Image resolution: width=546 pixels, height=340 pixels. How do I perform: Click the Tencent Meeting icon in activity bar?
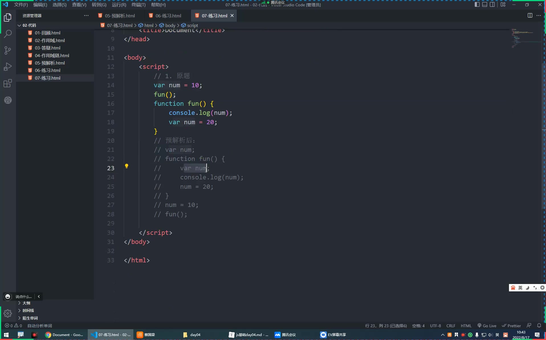[x=7, y=100]
